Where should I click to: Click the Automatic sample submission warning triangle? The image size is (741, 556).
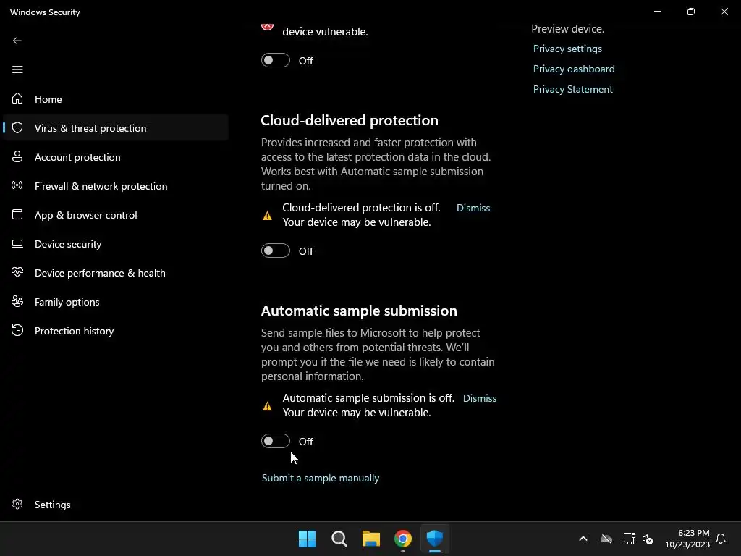pyautogui.click(x=267, y=405)
